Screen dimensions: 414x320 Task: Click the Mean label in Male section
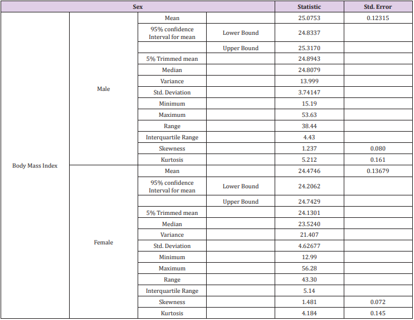[172, 18]
